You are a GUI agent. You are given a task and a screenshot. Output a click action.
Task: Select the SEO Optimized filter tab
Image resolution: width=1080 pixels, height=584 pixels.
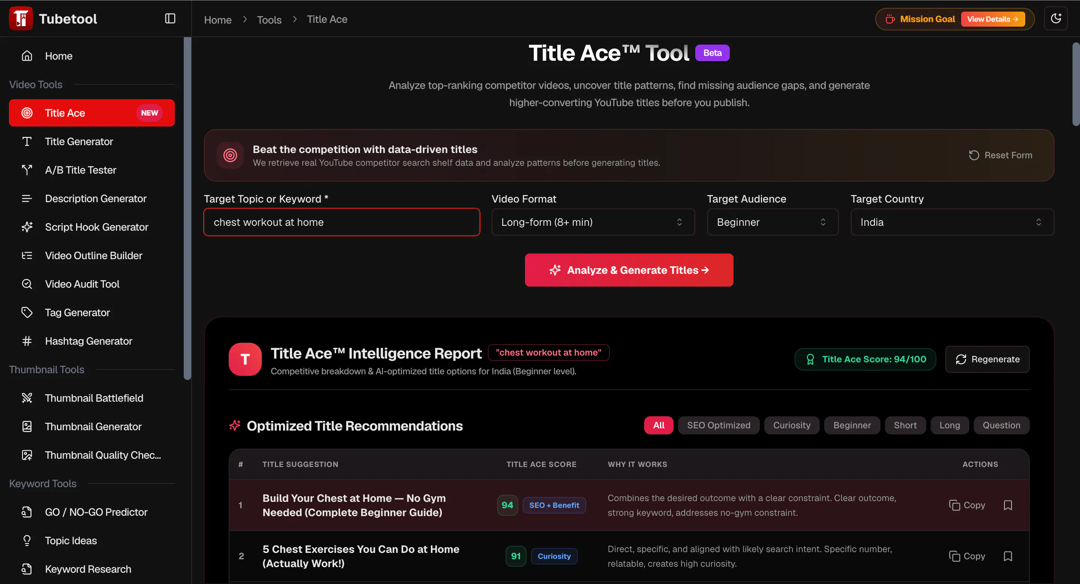click(x=718, y=425)
